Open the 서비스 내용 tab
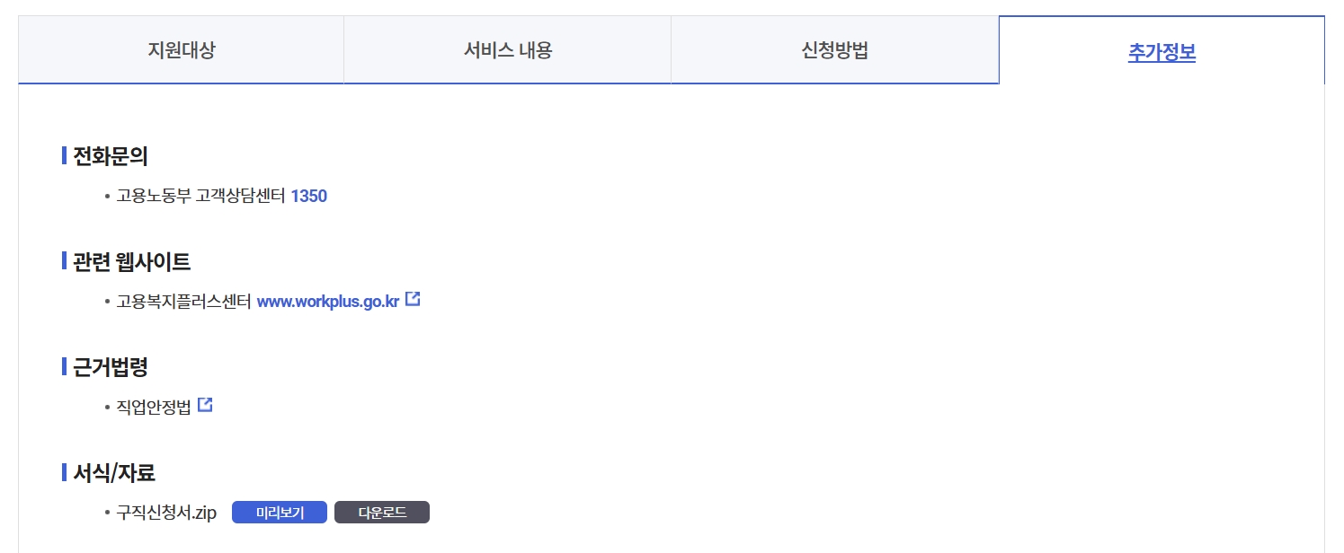This screenshot has width=1344, height=553. [508, 50]
